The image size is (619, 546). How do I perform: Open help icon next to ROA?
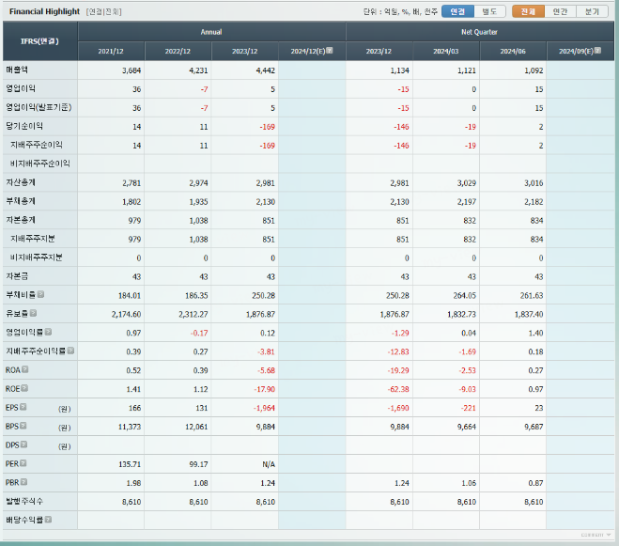(24, 369)
